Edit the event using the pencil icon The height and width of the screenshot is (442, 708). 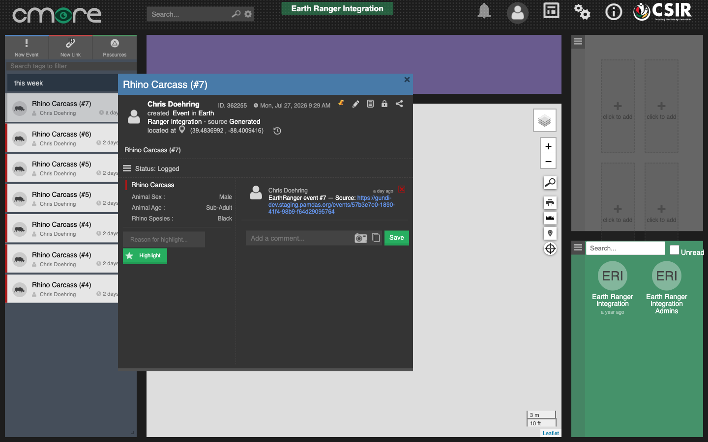click(x=355, y=104)
